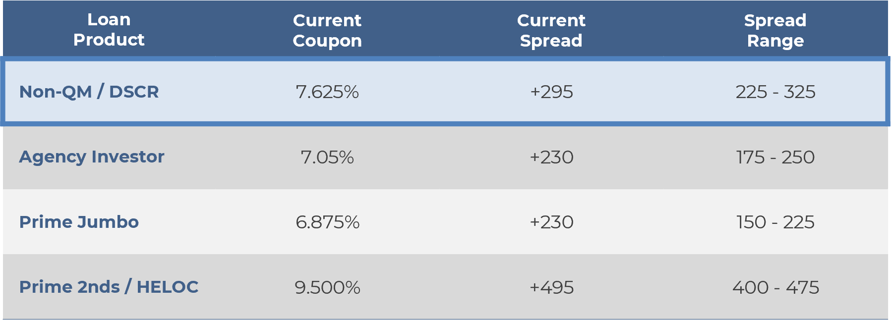The image size is (893, 320).
Task: Click the 7.625% coupon value
Action: [x=327, y=92]
